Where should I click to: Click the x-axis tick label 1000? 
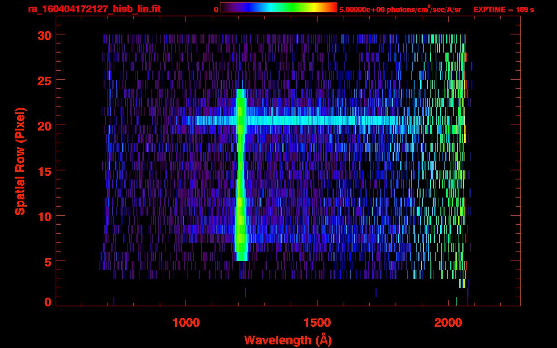pos(186,323)
